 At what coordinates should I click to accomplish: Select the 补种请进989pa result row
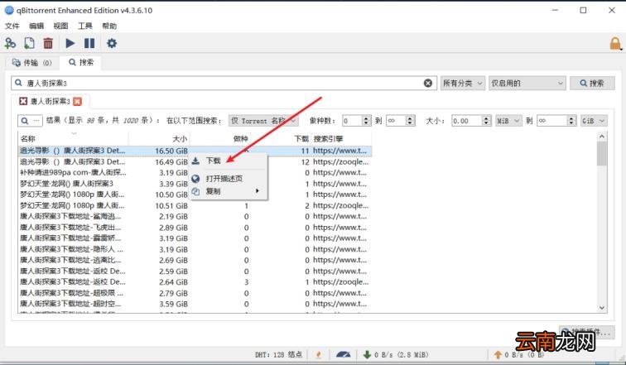[195, 173]
